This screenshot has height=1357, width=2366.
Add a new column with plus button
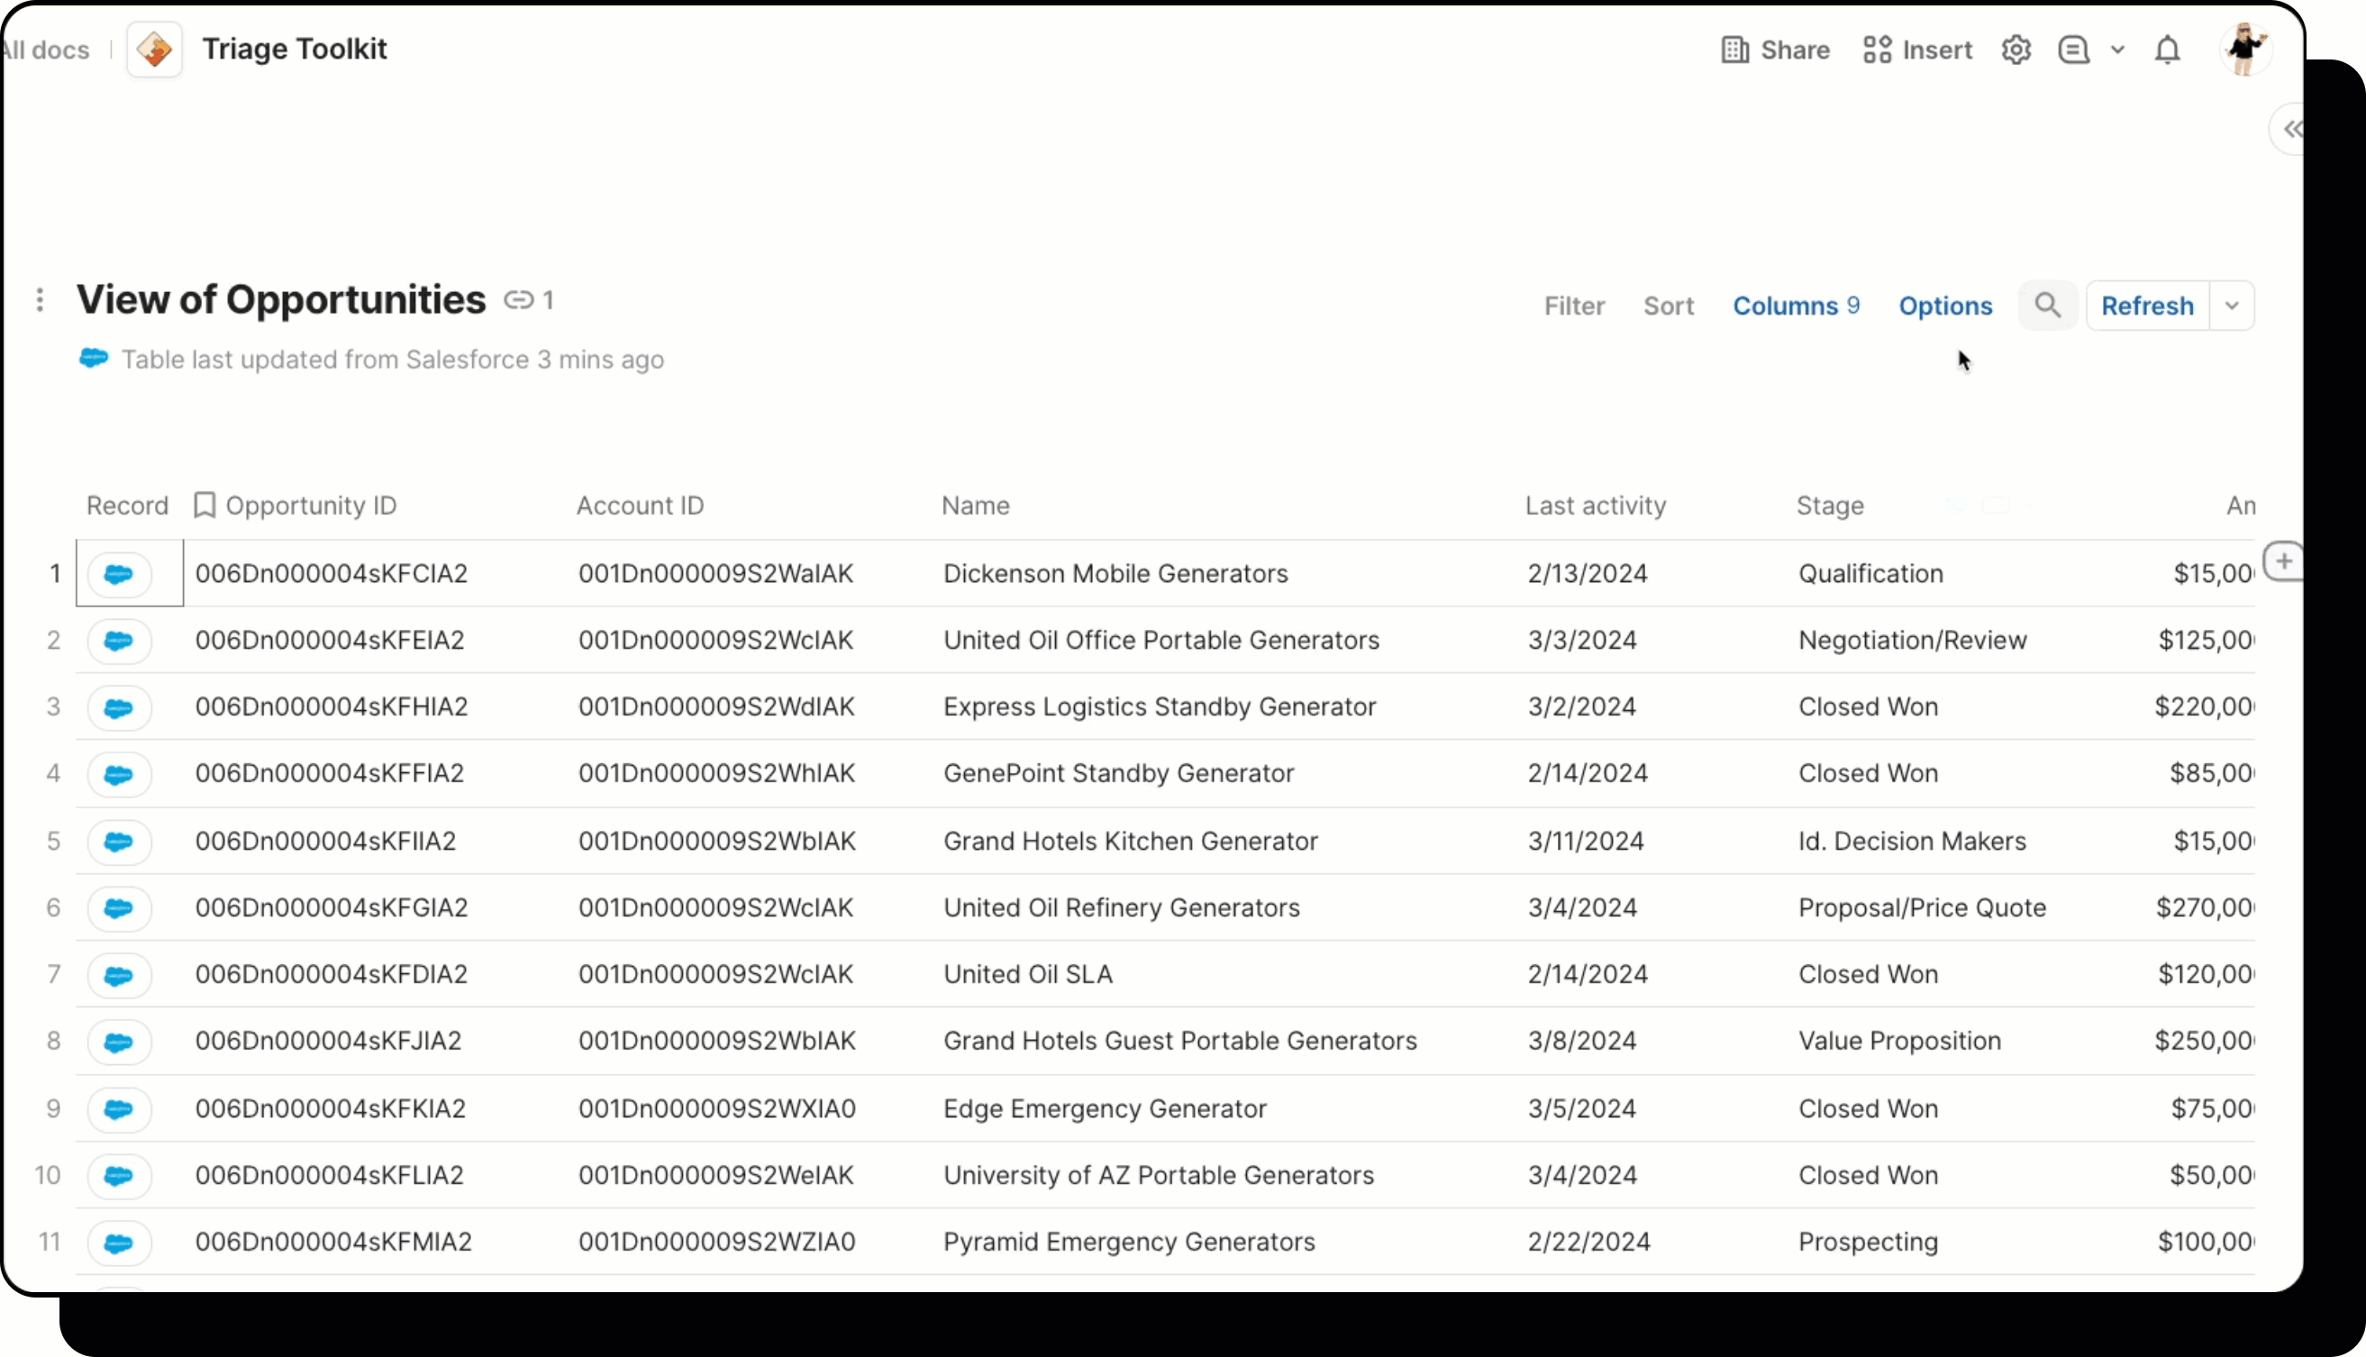[x=2283, y=561]
